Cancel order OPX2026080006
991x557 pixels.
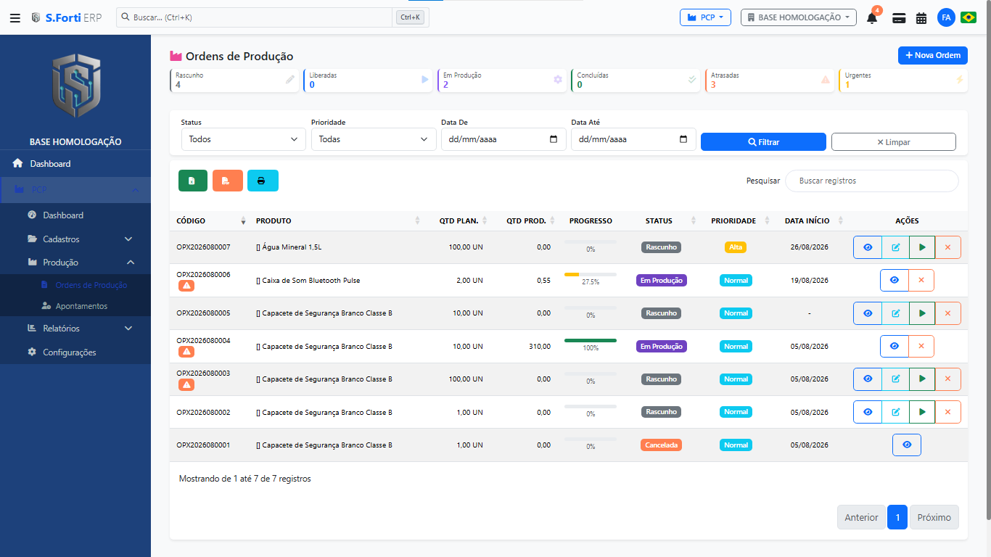(x=921, y=281)
